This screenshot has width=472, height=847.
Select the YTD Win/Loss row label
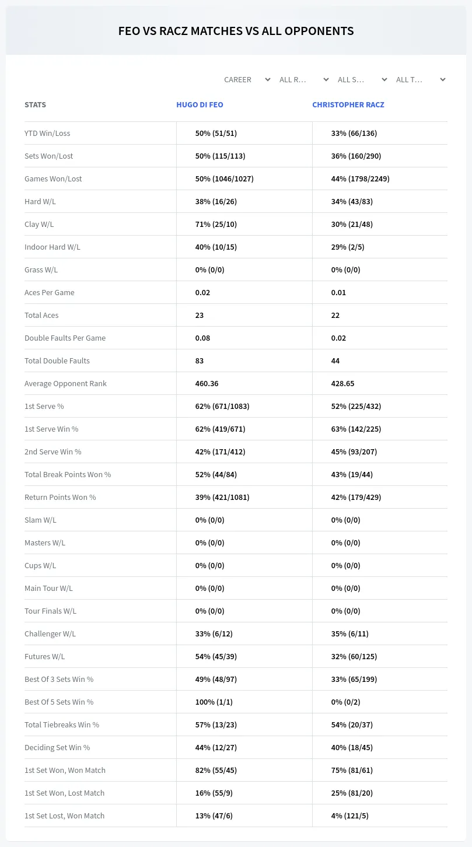[47, 133]
